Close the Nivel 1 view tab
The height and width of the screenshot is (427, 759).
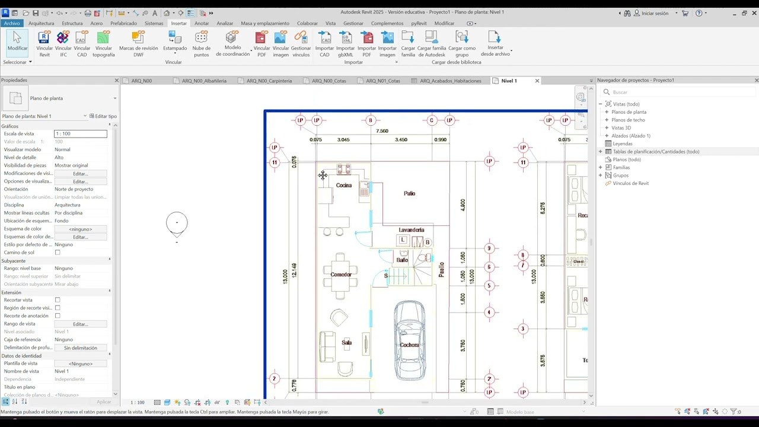(537, 81)
